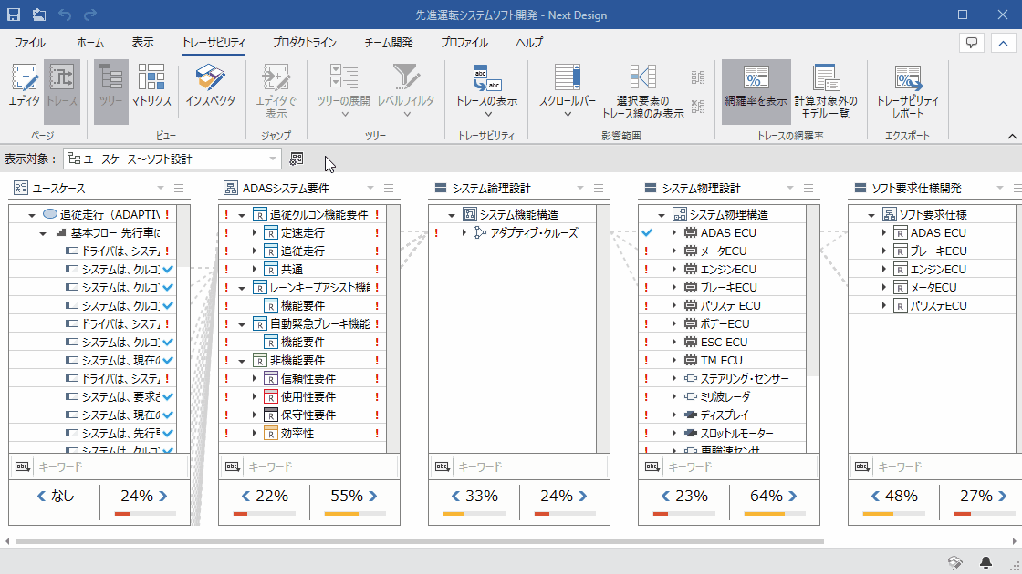Open the ヘルプ tab

coord(529,42)
